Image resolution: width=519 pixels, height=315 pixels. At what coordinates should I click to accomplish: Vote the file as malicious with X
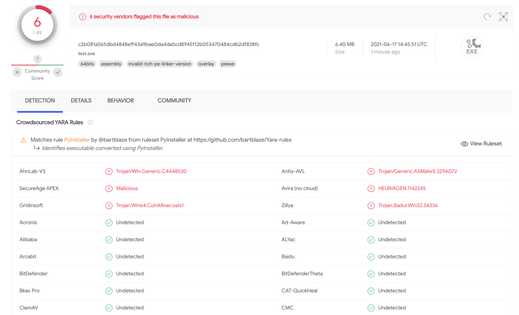click(x=17, y=72)
